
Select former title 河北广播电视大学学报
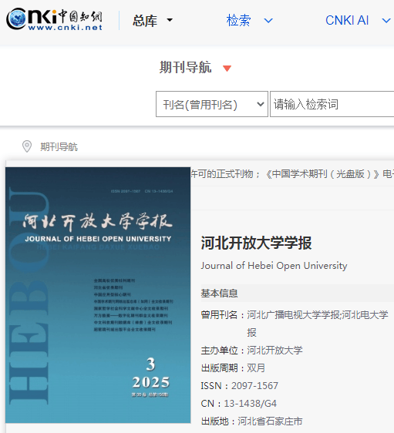tap(294, 315)
